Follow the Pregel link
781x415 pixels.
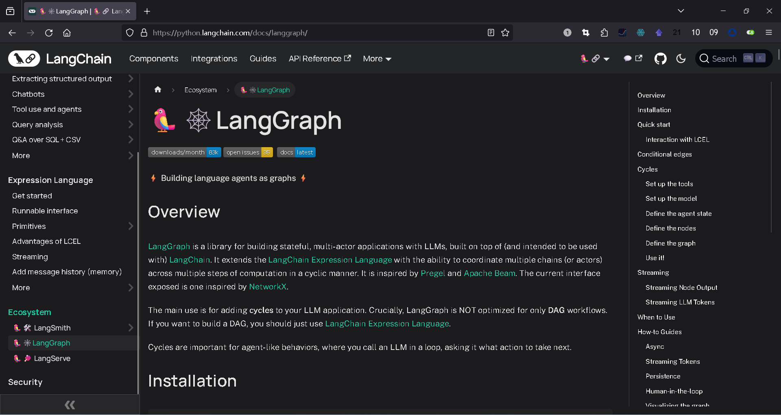[x=433, y=273]
